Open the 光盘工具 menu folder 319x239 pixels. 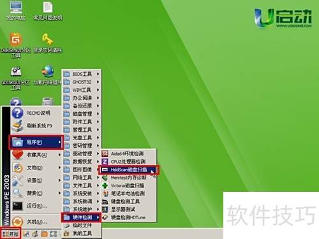point(82,138)
